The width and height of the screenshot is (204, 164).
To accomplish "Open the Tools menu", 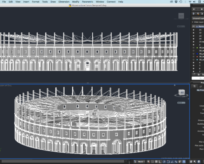I will (45, 2).
